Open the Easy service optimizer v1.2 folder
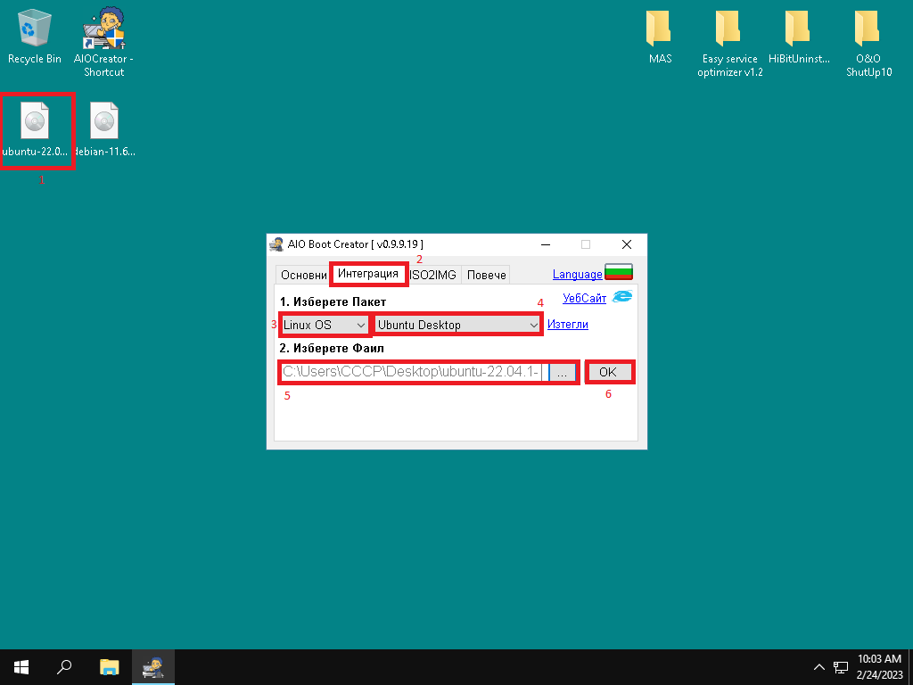The image size is (913, 685). [729, 30]
